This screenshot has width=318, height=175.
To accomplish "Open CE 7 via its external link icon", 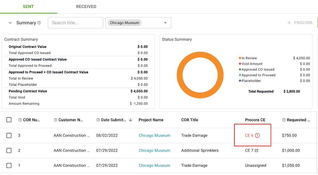I will [x=257, y=150].
